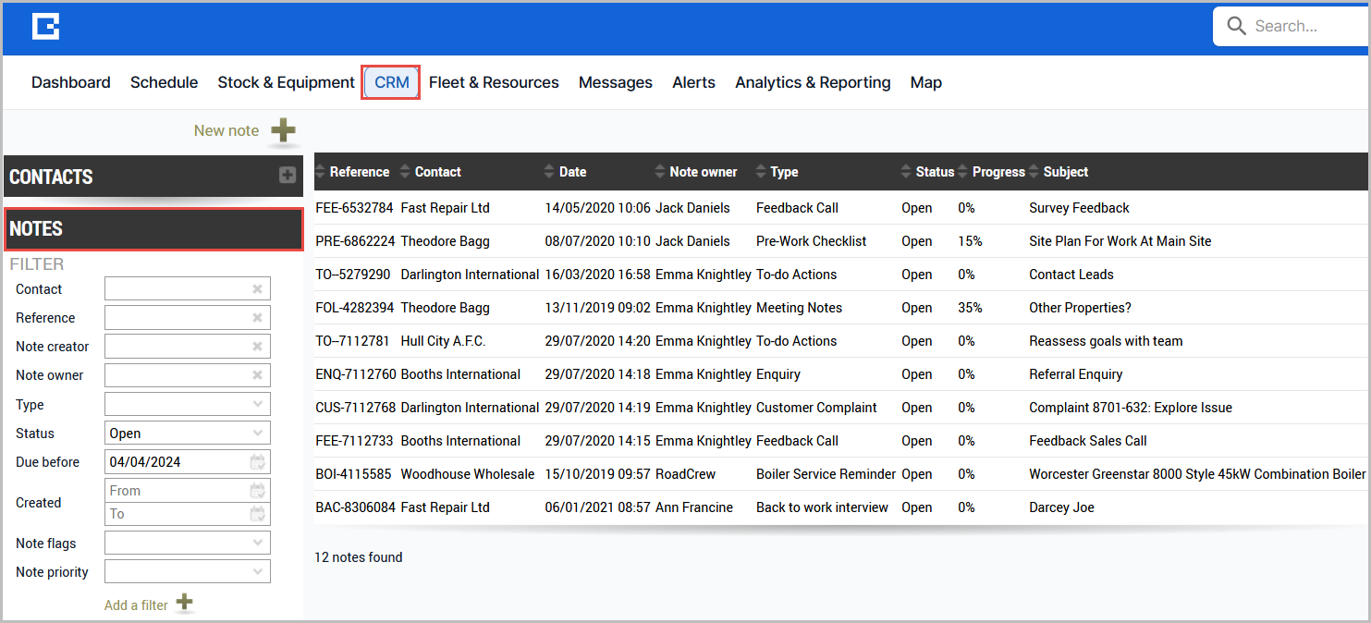The height and width of the screenshot is (623, 1371).
Task: Open the Created From calendar picker
Action: (x=258, y=491)
